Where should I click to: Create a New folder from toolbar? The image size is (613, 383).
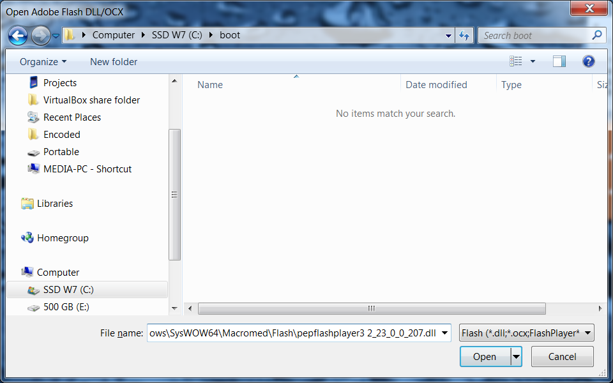114,62
